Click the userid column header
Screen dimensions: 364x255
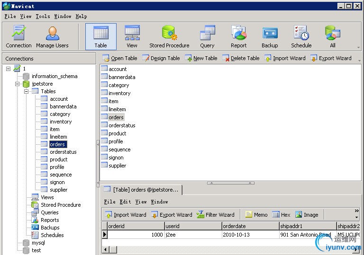[x=193, y=226]
